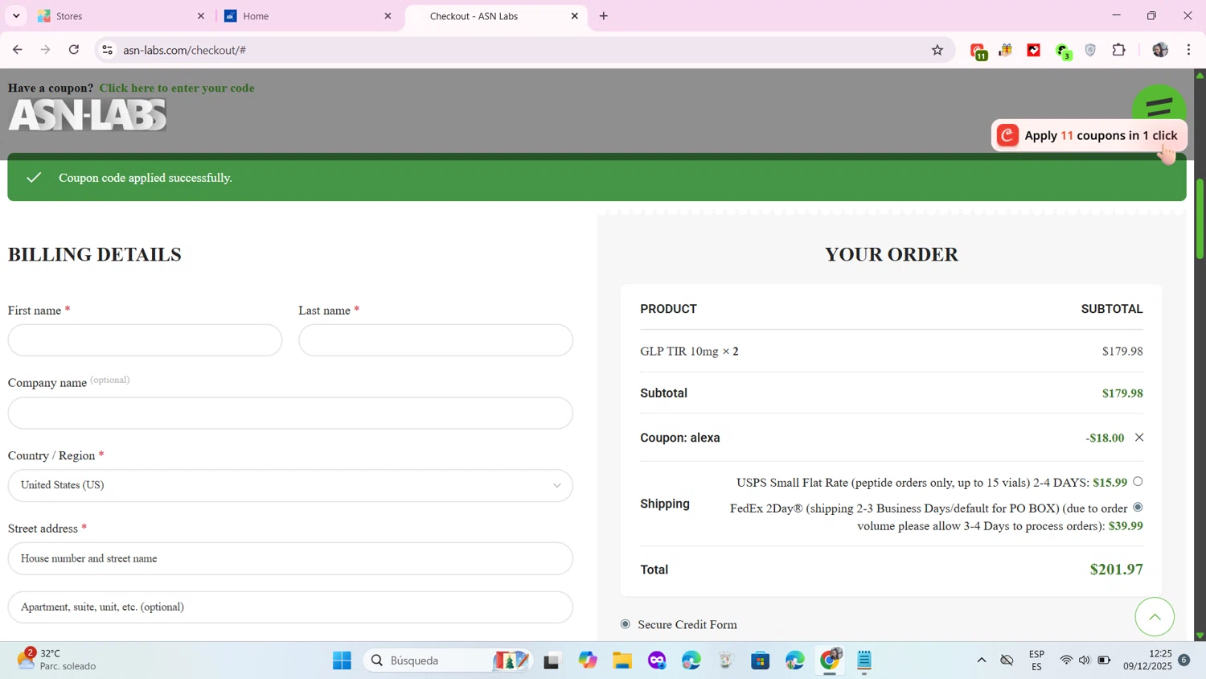
Task: Open the purple masked-face taskbar app
Action: point(658,660)
